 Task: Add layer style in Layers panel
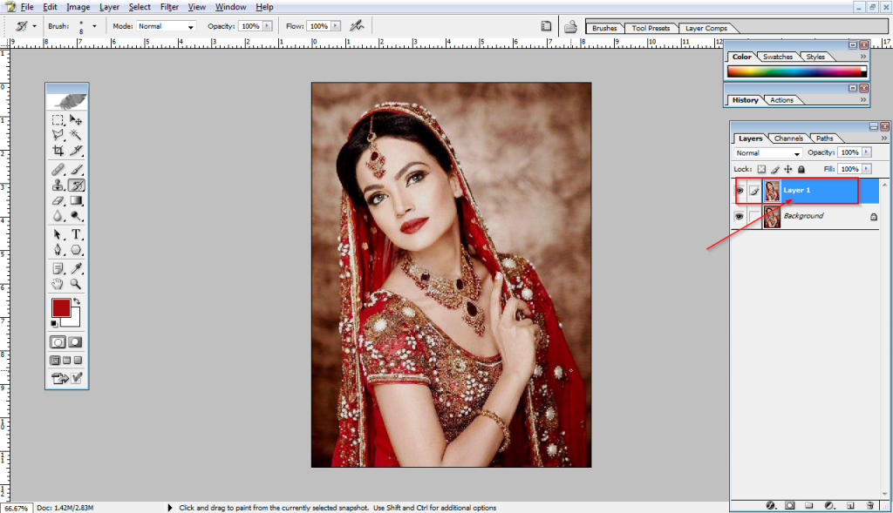pyautogui.click(x=771, y=505)
